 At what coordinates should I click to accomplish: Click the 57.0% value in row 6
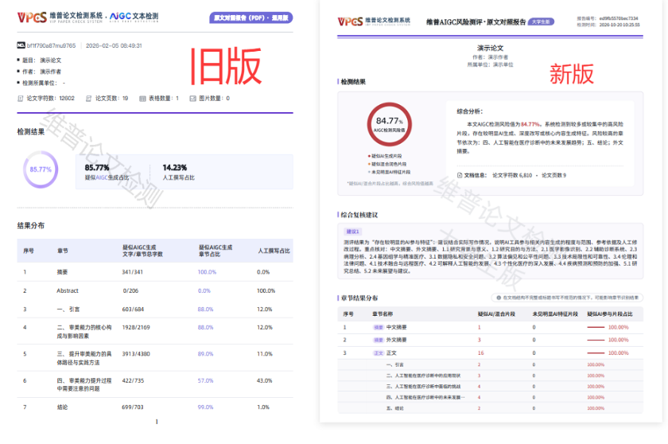click(x=205, y=381)
